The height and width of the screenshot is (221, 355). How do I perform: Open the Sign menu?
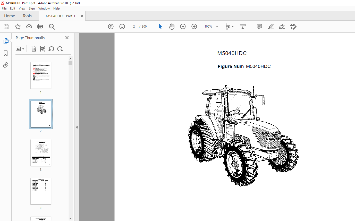pyautogui.click(x=32, y=8)
